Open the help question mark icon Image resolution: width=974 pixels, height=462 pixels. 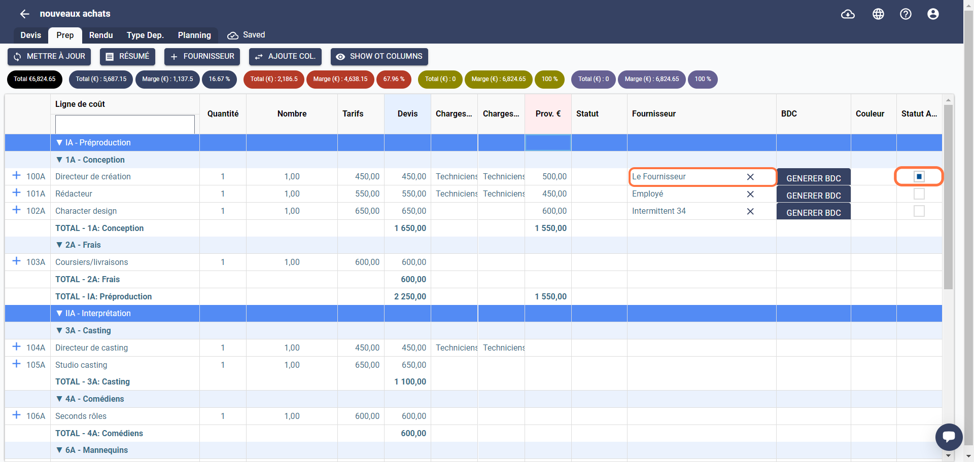[x=906, y=14]
